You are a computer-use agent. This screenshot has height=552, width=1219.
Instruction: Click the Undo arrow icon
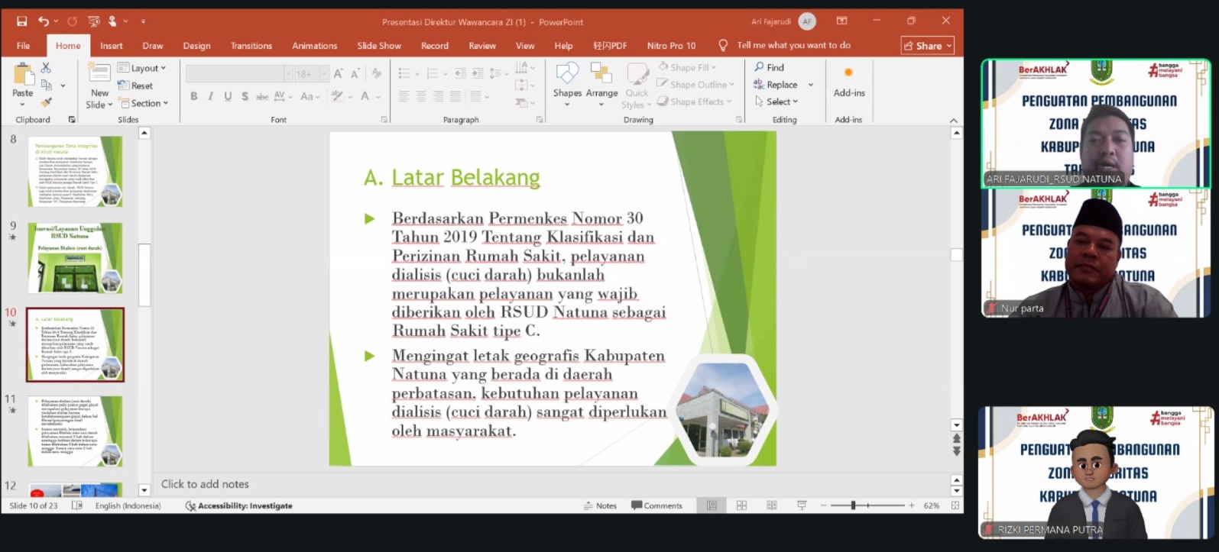(44, 21)
